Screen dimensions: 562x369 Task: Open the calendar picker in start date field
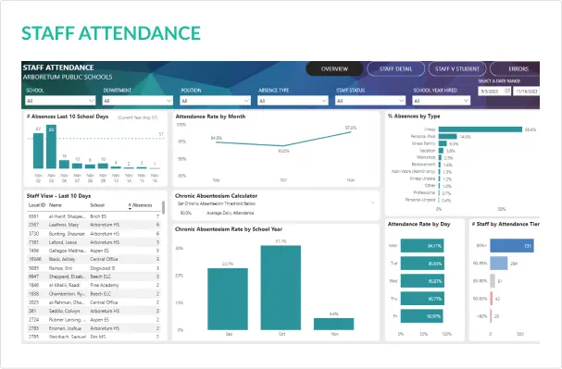tap(507, 91)
